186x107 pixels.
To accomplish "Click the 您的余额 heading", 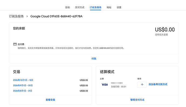I will (19, 28).
